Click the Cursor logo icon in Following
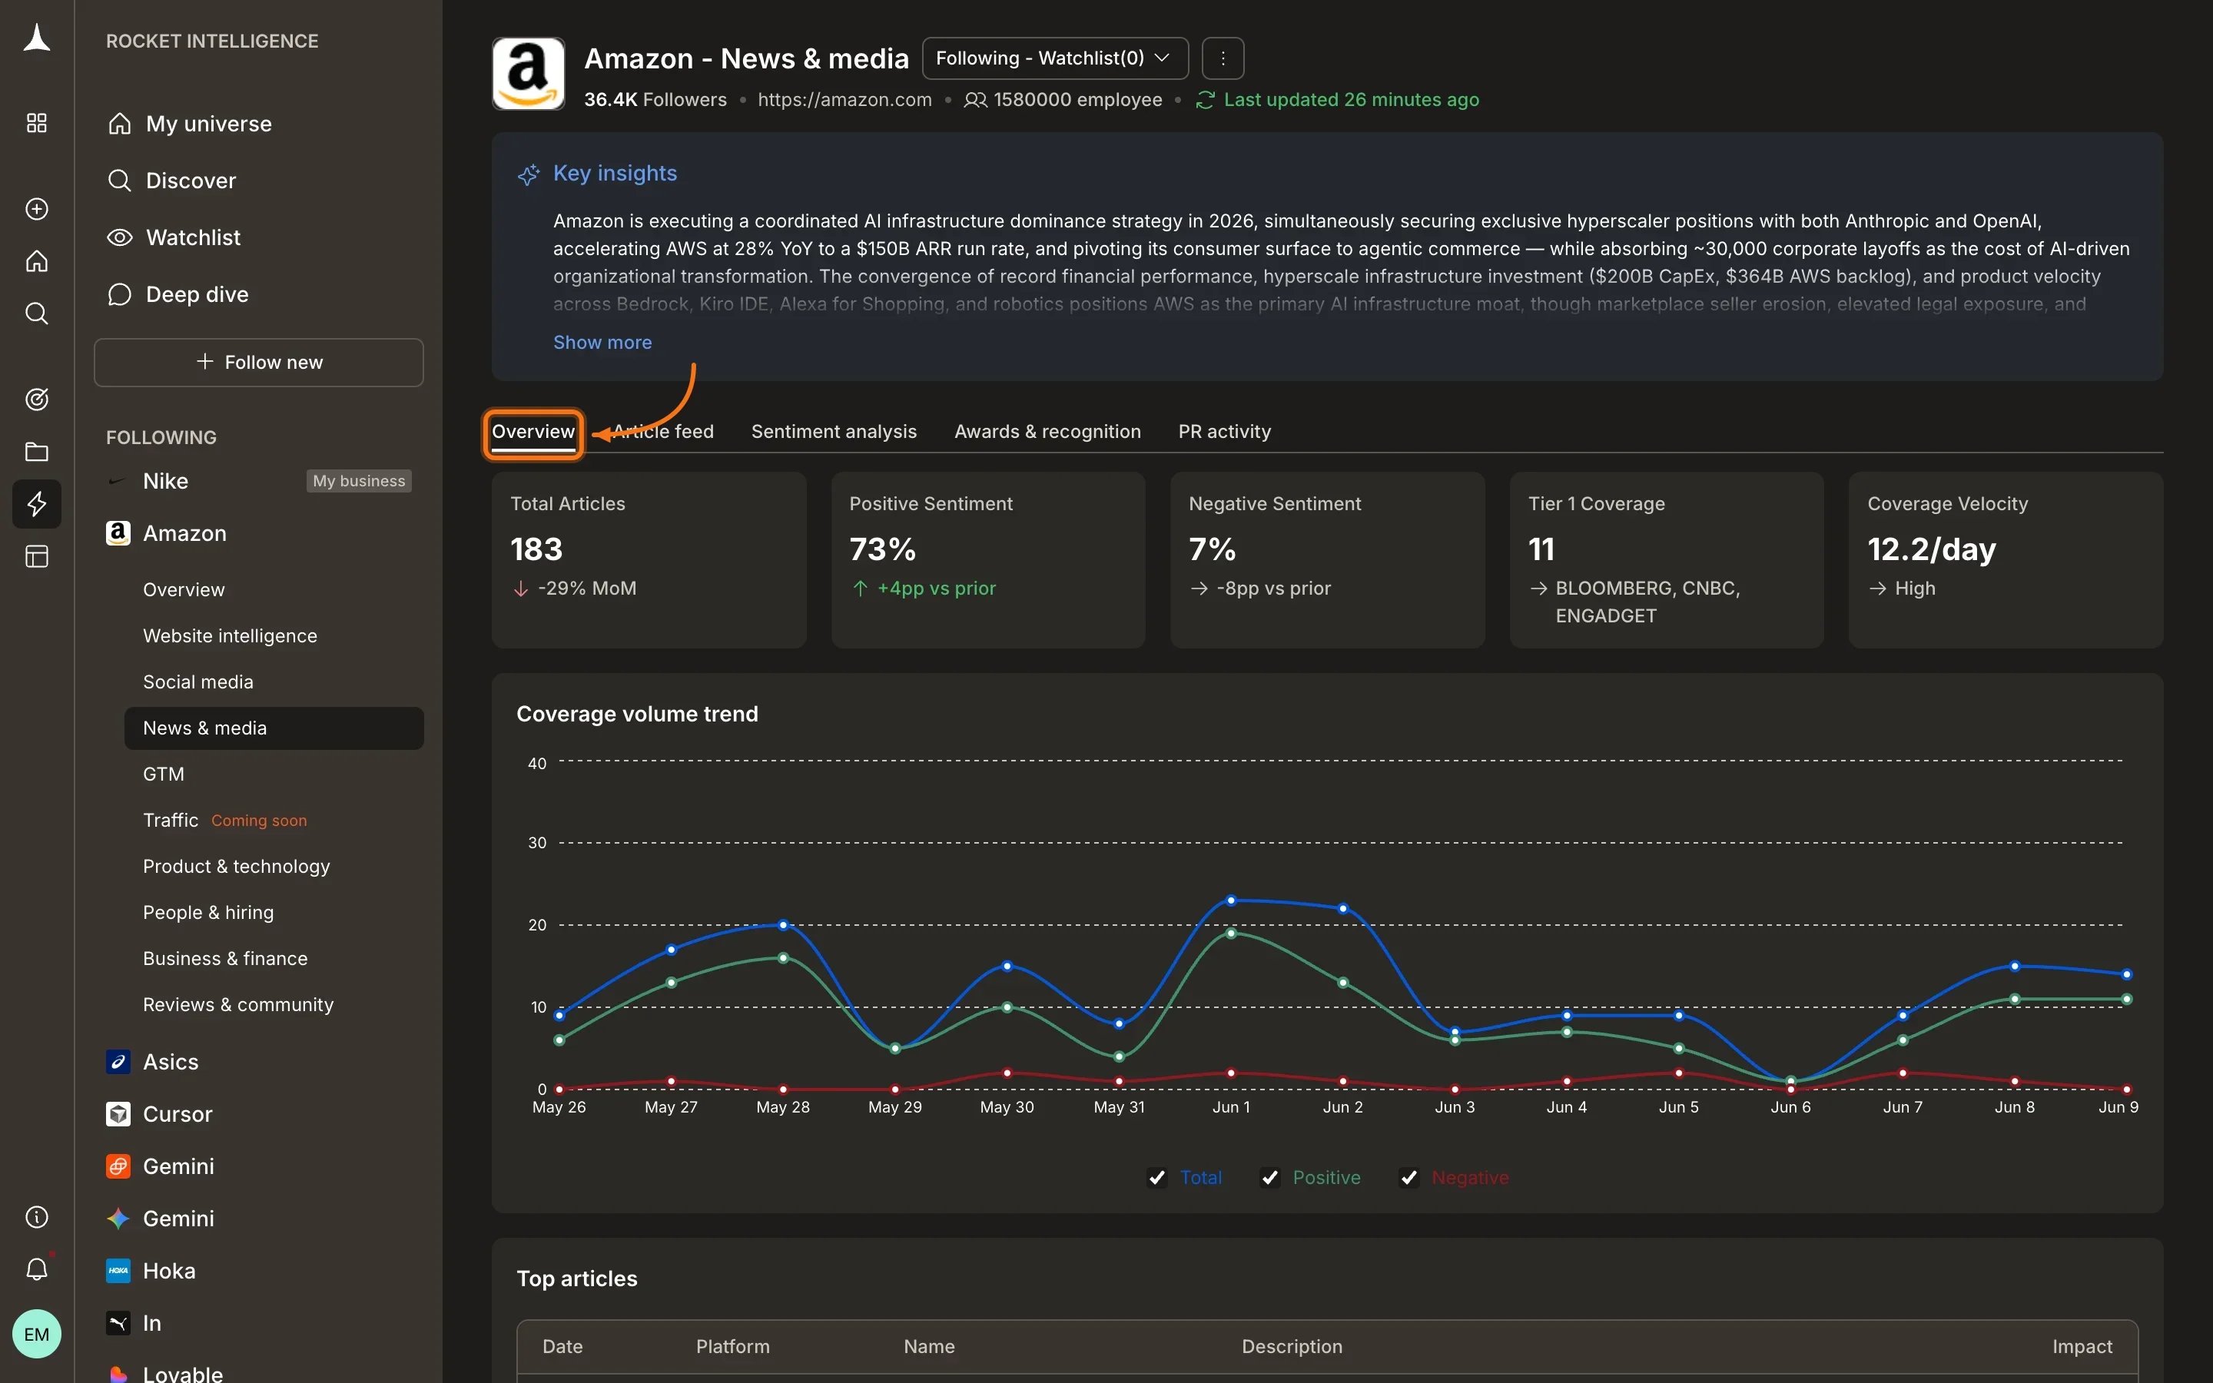This screenshot has width=2213, height=1383. click(x=118, y=1114)
